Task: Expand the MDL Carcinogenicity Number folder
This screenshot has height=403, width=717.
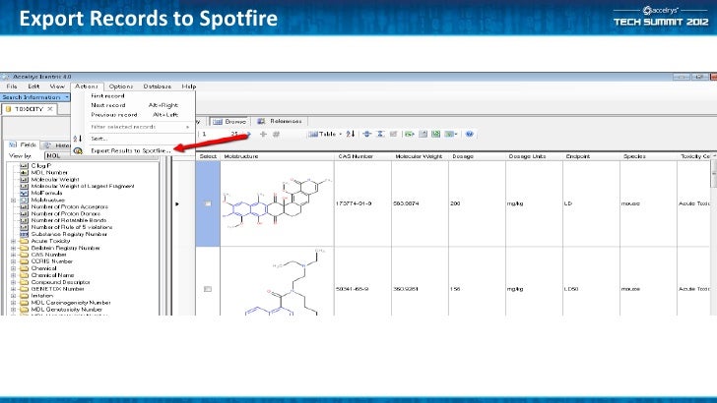Action: click(13, 303)
